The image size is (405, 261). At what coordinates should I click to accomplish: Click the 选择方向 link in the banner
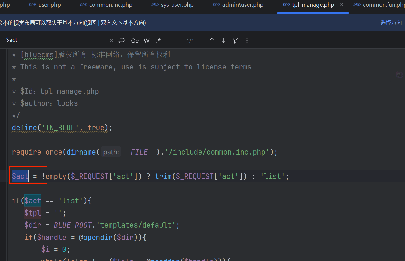(391, 23)
